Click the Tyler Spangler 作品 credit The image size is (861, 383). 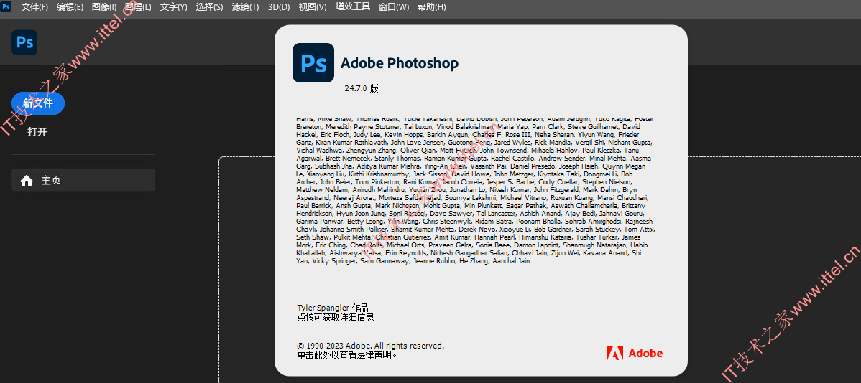333,308
